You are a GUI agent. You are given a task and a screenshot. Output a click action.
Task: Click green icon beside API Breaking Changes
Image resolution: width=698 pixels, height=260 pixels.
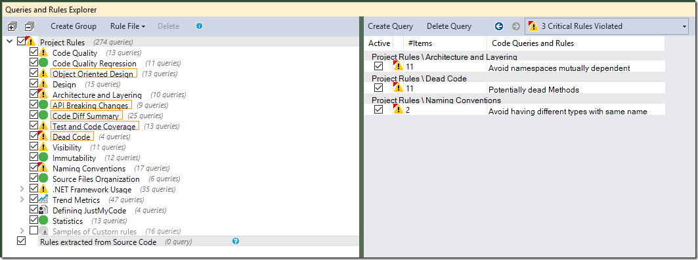pyautogui.click(x=43, y=105)
